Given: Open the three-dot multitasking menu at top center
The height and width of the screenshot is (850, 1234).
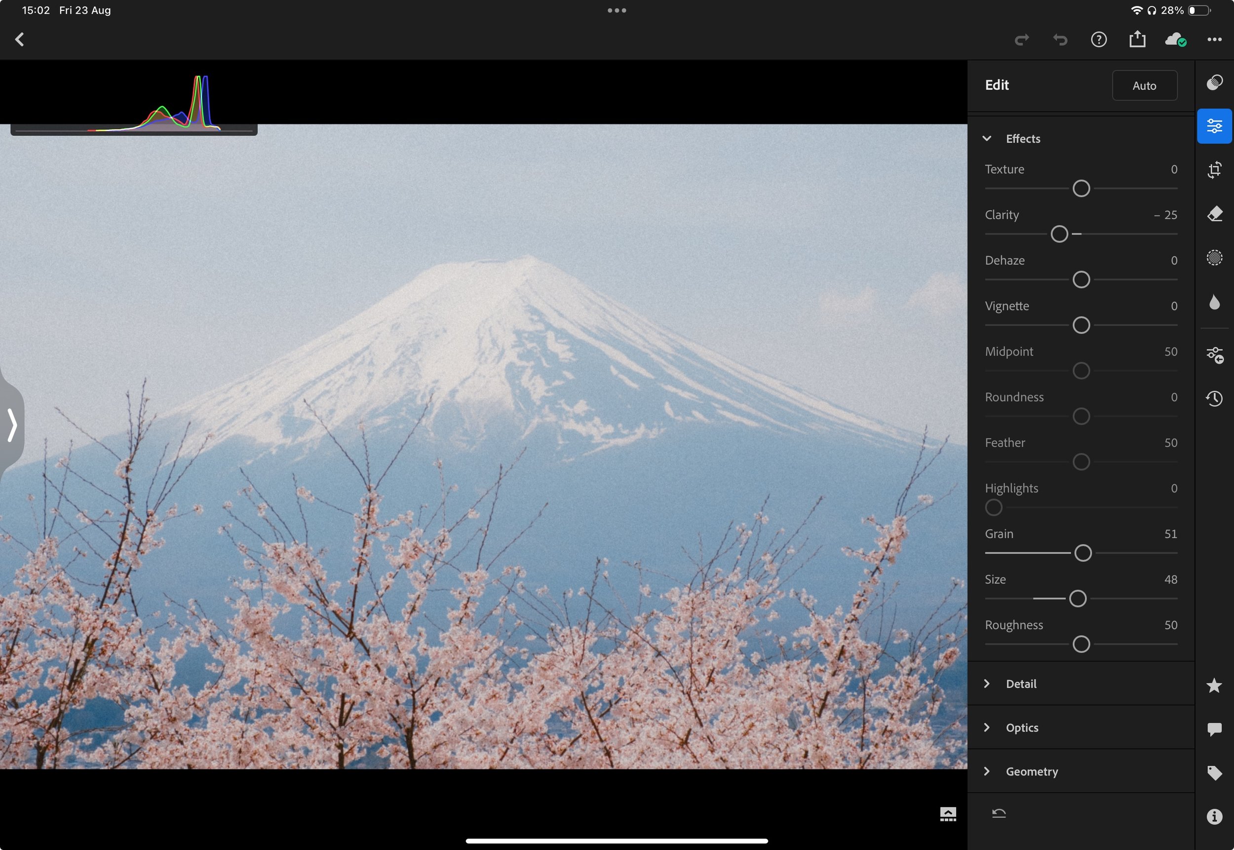Looking at the screenshot, I should (x=617, y=10).
